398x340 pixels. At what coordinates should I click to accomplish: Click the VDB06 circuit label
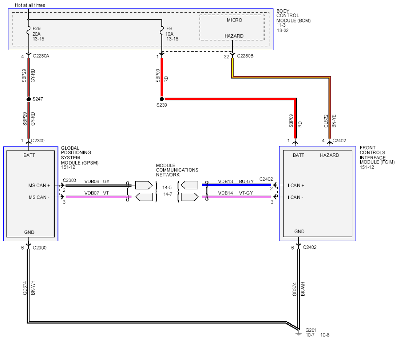92,181
